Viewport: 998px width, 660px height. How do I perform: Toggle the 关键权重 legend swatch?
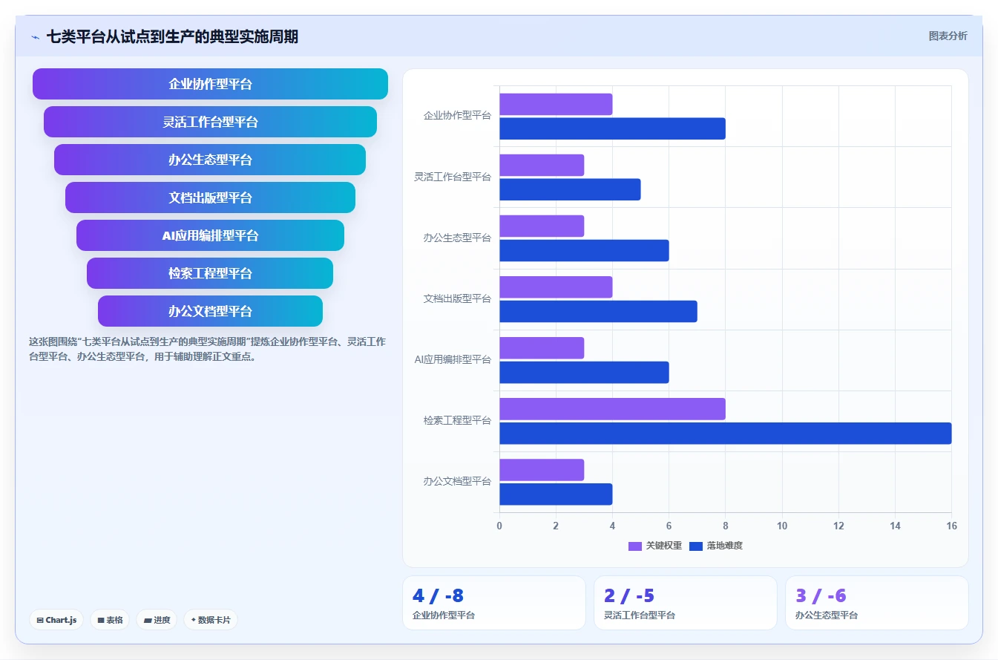pos(635,546)
